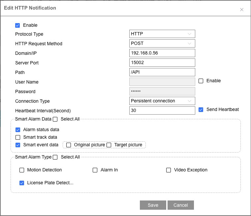Open the Protocol Type dropdown

[x=162, y=34]
